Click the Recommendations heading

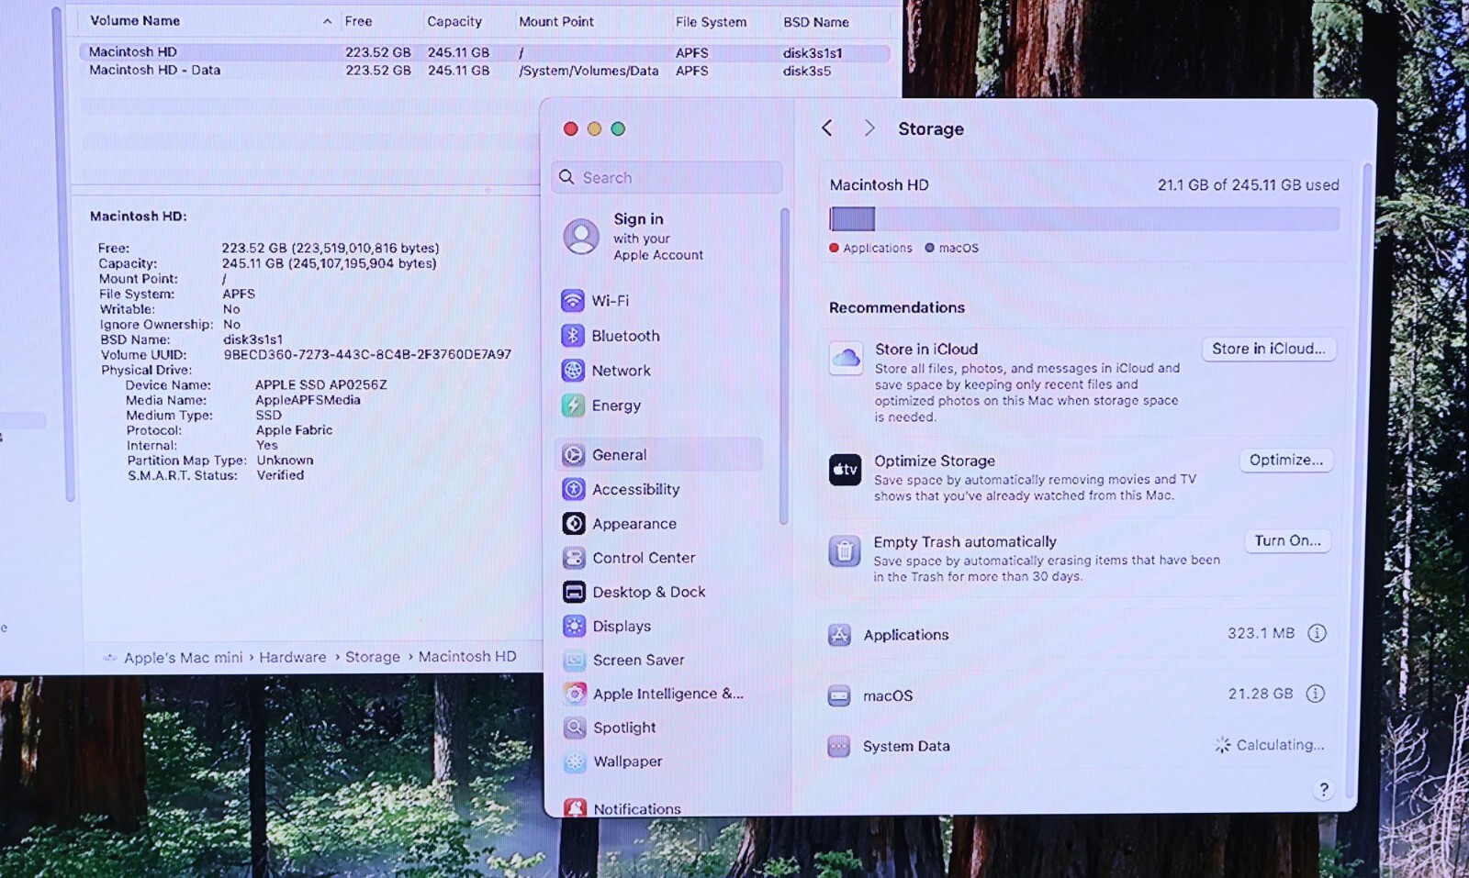pos(896,308)
